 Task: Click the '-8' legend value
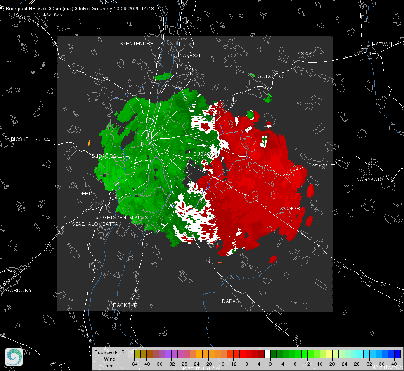pyautogui.click(x=245, y=364)
